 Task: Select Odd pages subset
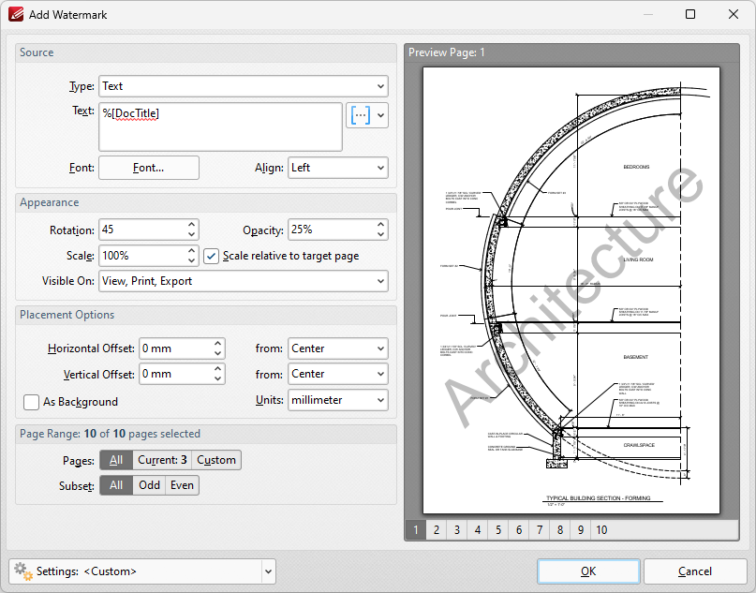click(x=149, y=485)
